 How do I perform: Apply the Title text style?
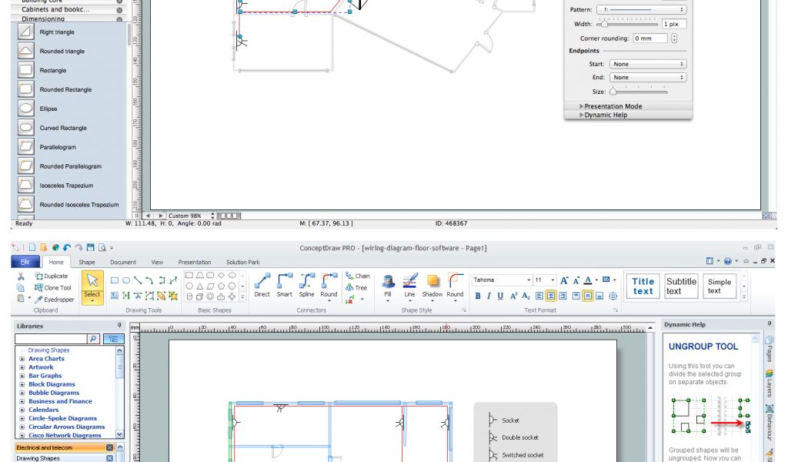(x=643, y=286)
